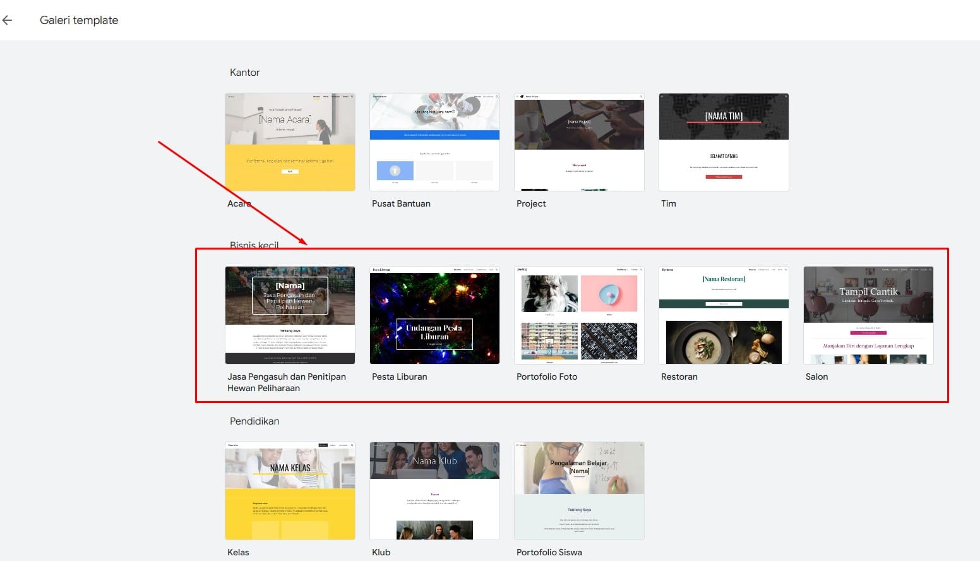Click the Portofolio Siswa label
The height and width of the screenshot is (561, 980).
point(549,552)
